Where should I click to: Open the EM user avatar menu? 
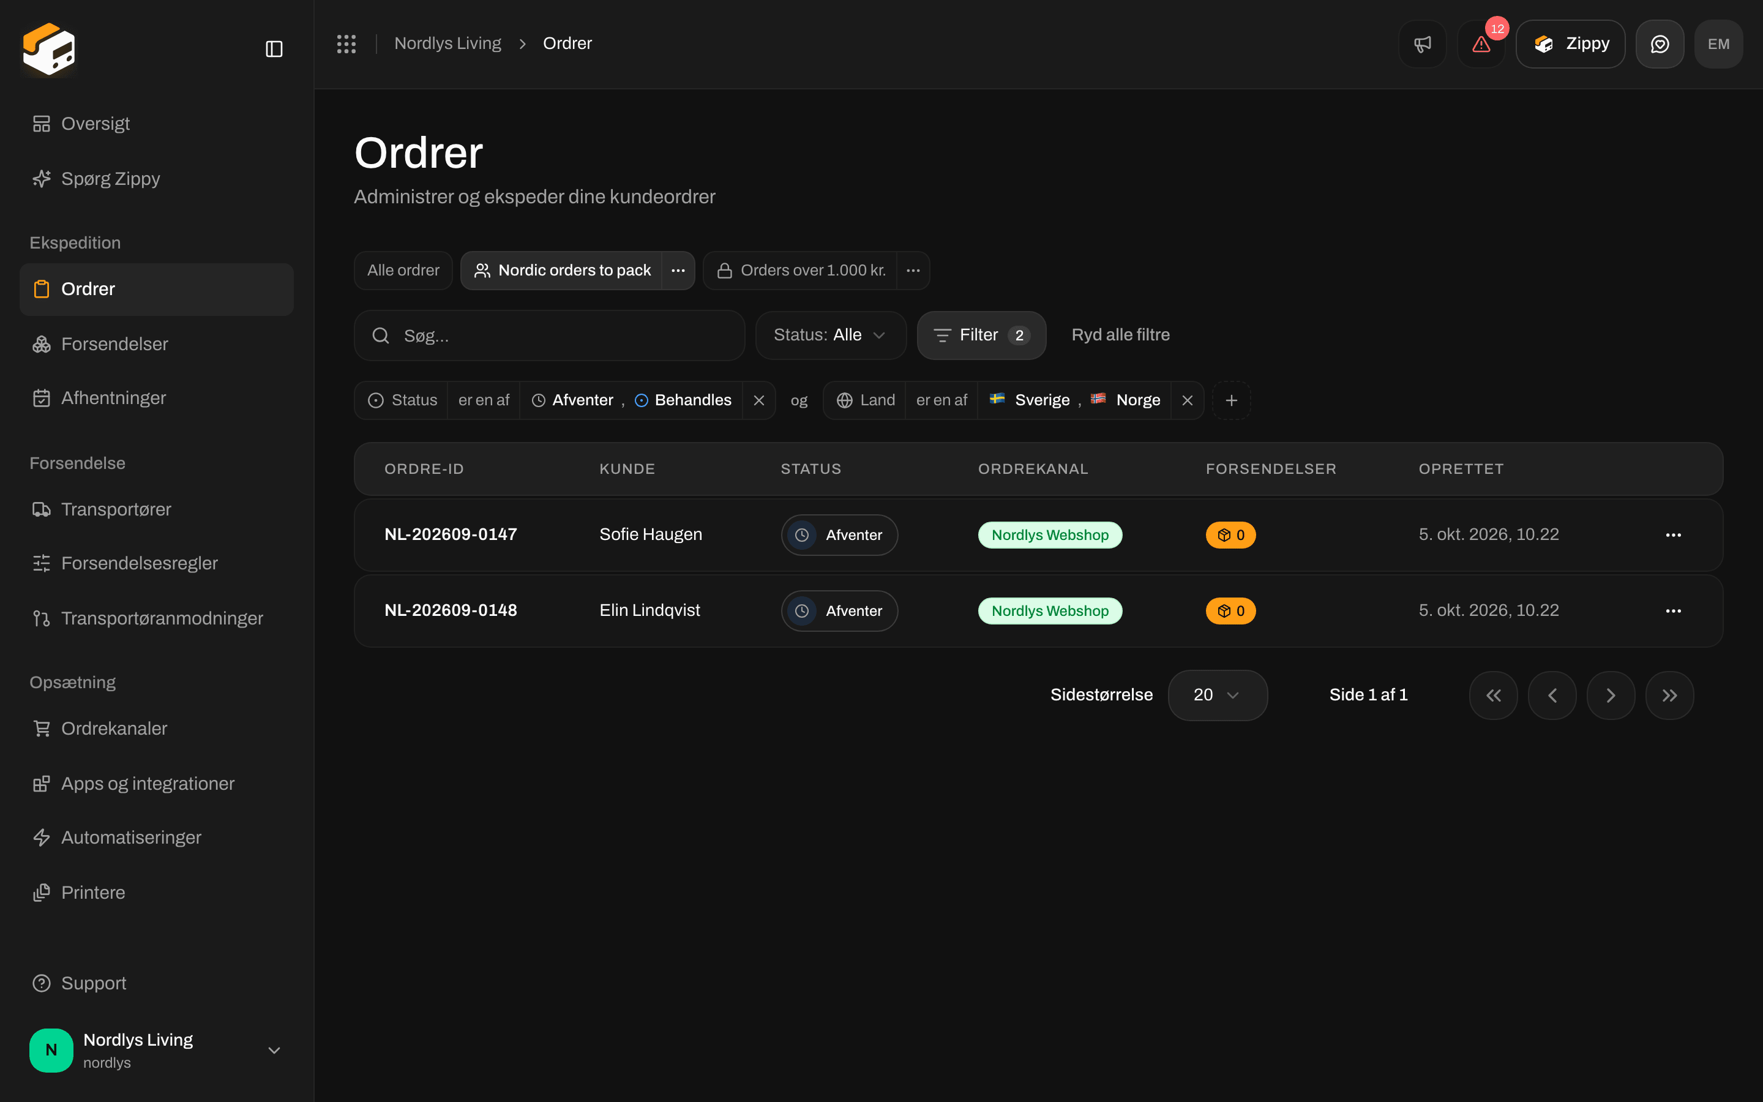pyautogui.click(x=1718, y=43)
